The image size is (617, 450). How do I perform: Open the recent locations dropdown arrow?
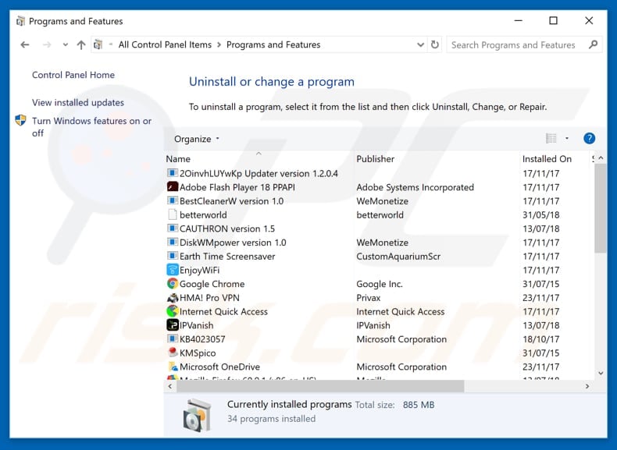click(66, 44)
